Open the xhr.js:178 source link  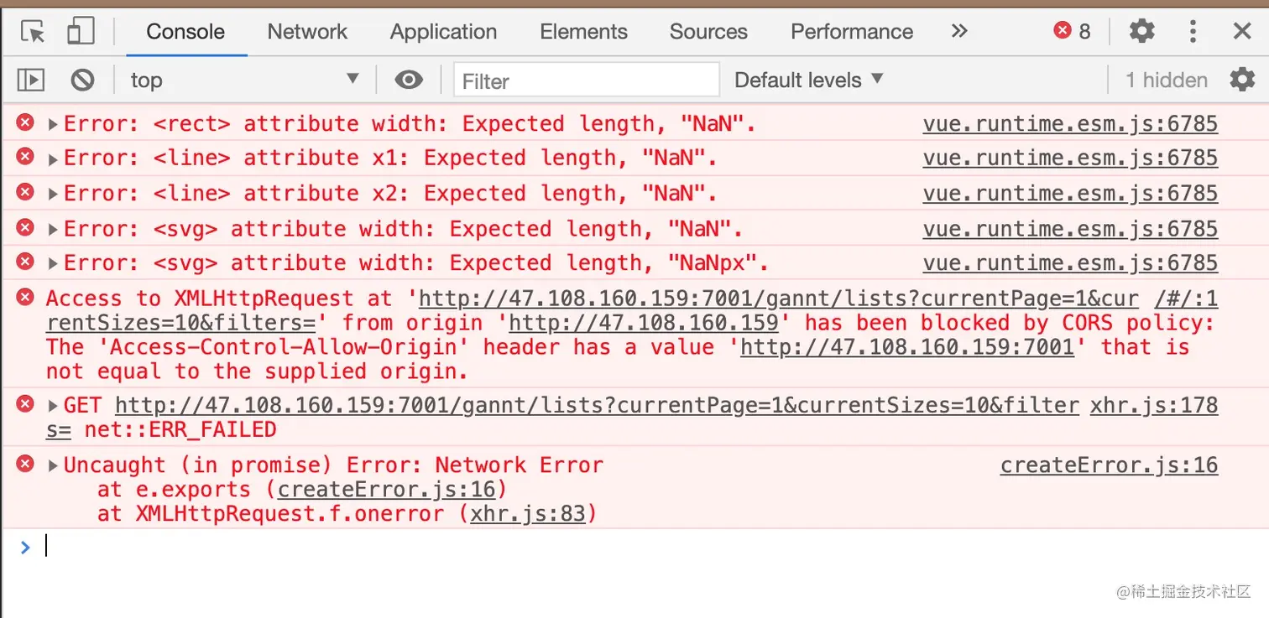click(1153, 406)
